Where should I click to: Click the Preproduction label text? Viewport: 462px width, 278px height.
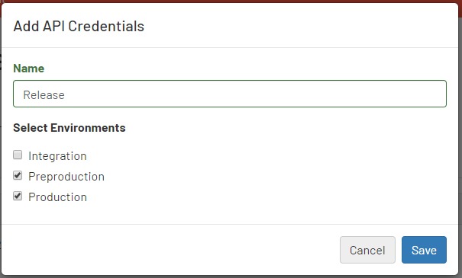point(66,177)
